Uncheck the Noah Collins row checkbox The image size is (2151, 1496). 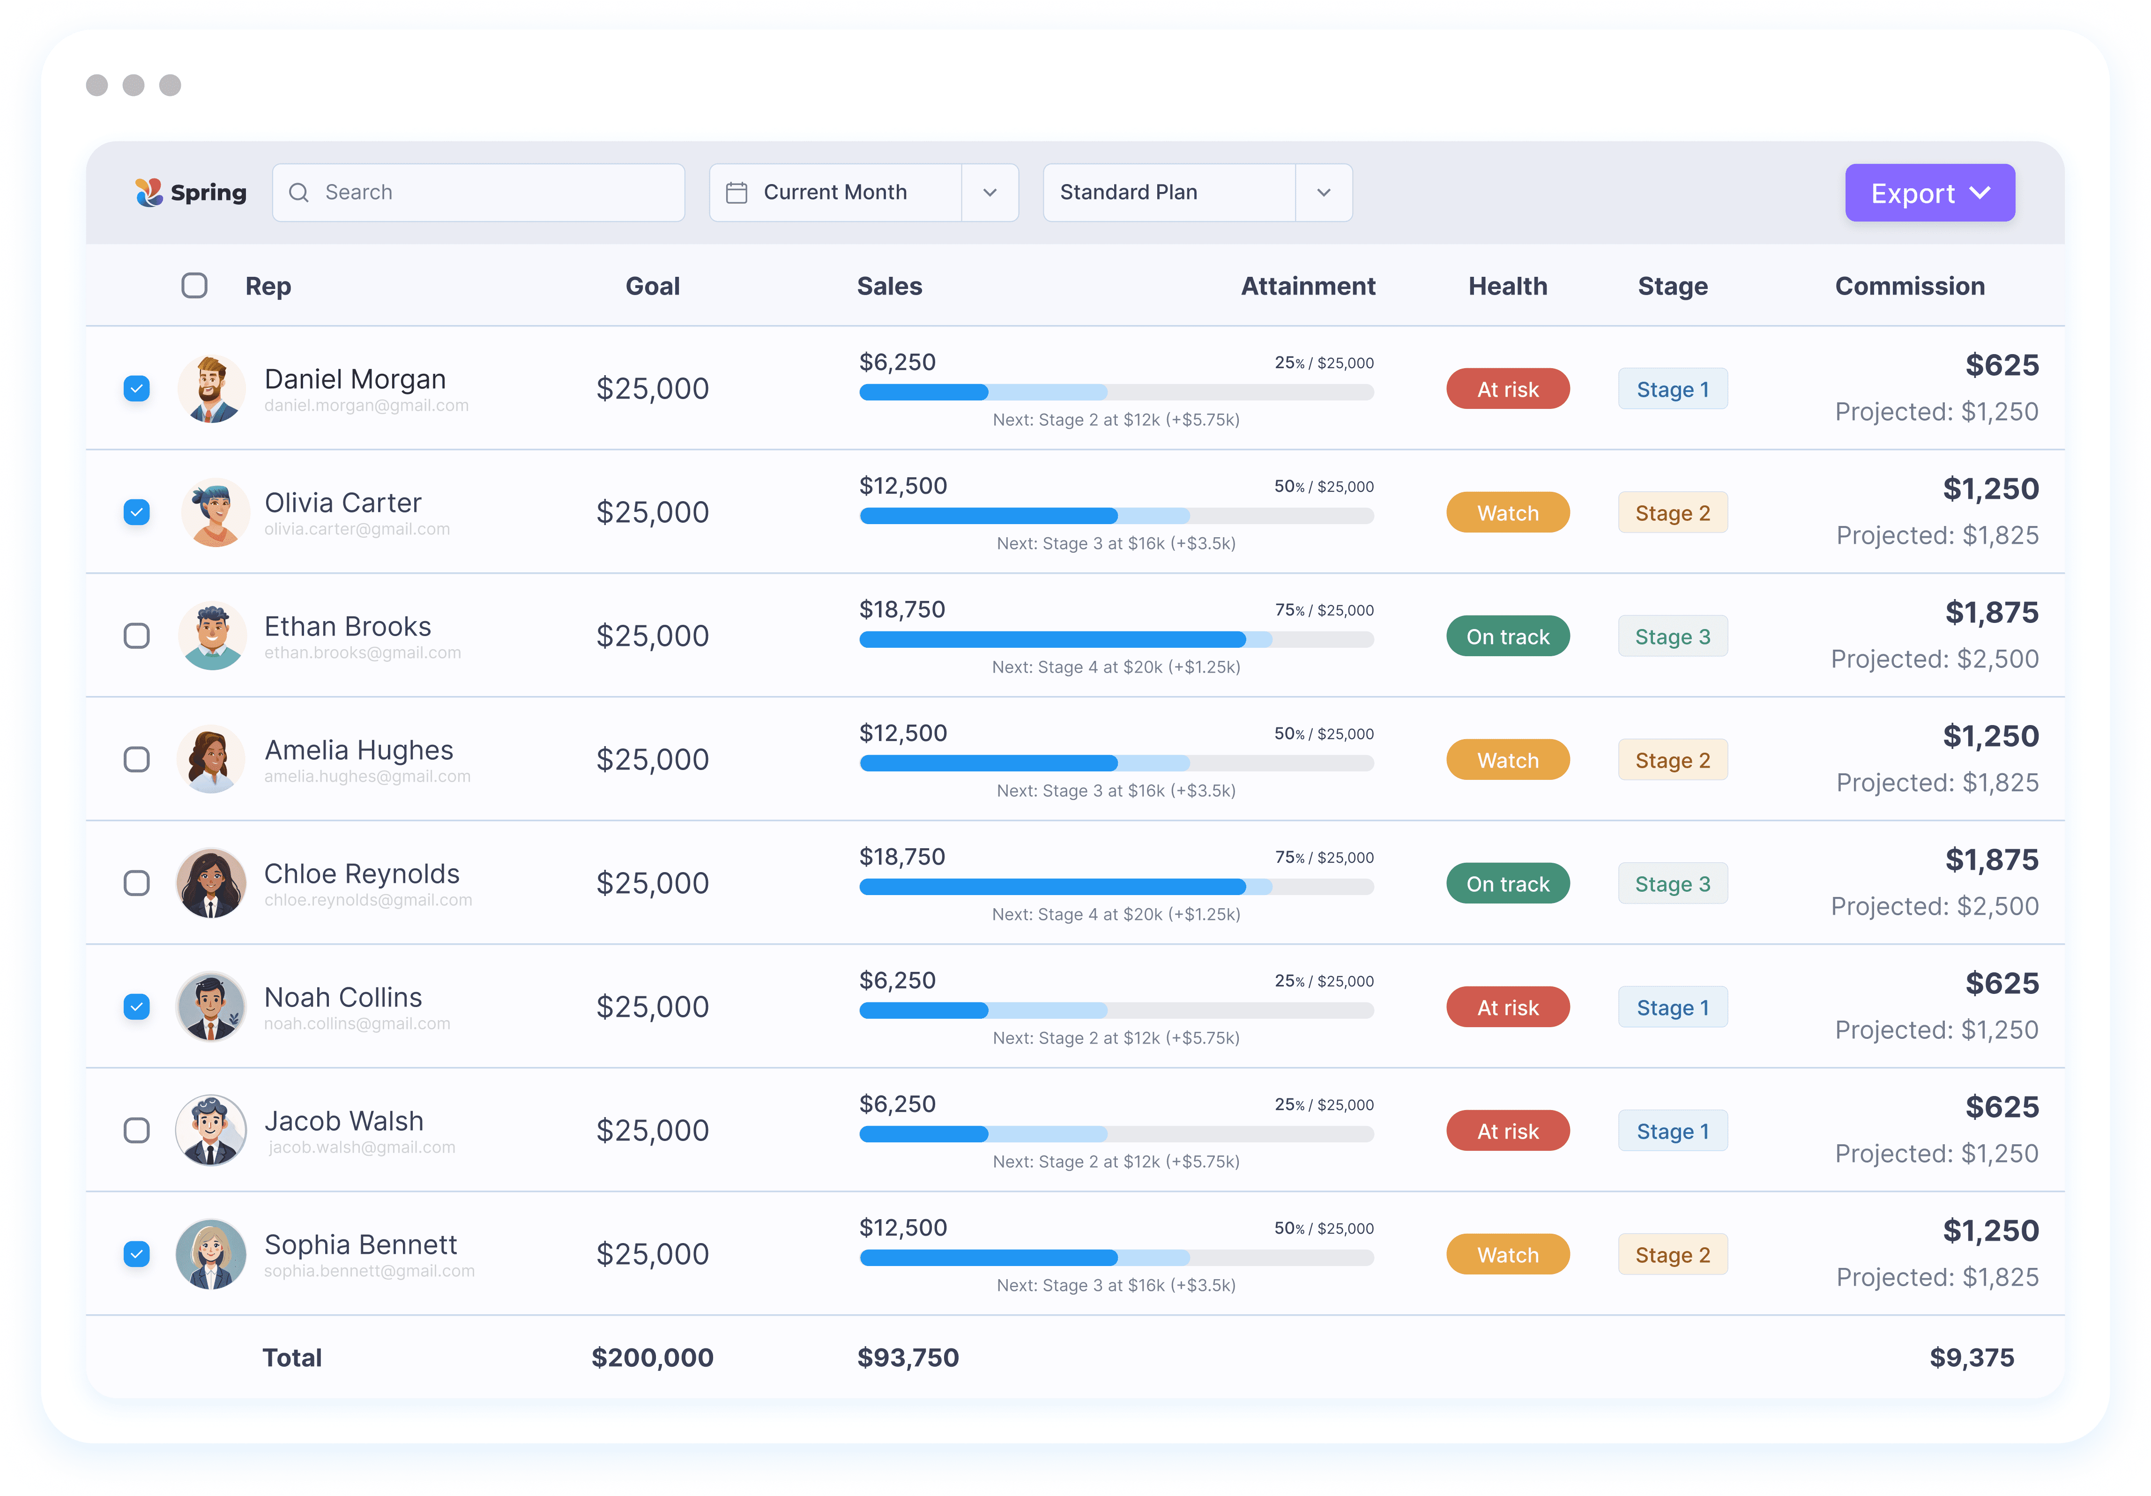137,1007
